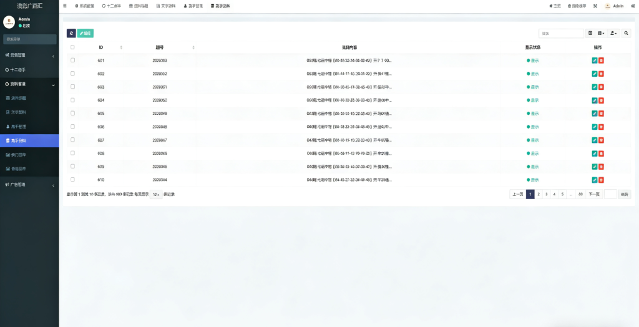Delete row 610 using its red trash icon
This screenshot has width=639, height=327.
click(x=602, y=180)
